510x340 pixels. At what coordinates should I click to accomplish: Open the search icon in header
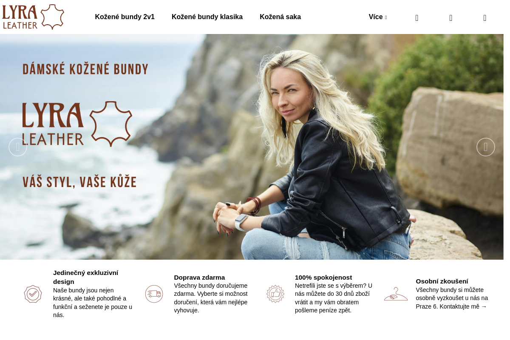(x=417, y=18)
